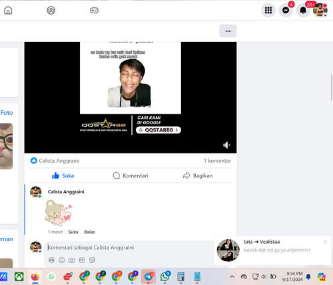The image size is (333, 285).
Task: Open the Foto link in left sidebar
Action: 7,113
